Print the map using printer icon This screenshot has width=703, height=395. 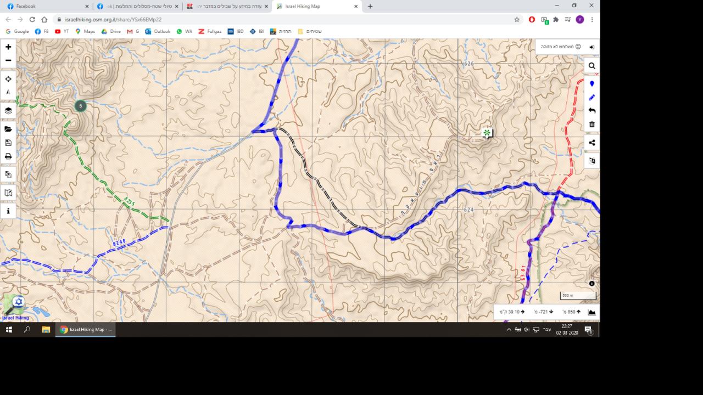click(8, 156)
